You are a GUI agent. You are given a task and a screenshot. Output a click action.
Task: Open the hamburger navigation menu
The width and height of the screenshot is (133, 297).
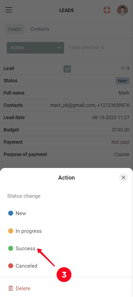pyautogui.click(x=9, y=10)
